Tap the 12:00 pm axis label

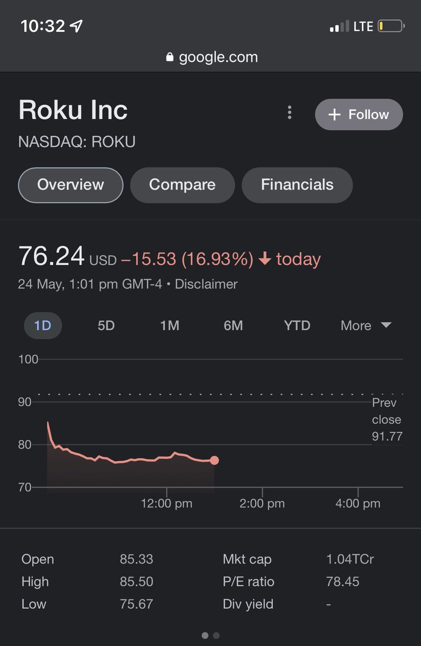(x=166, y=504)
